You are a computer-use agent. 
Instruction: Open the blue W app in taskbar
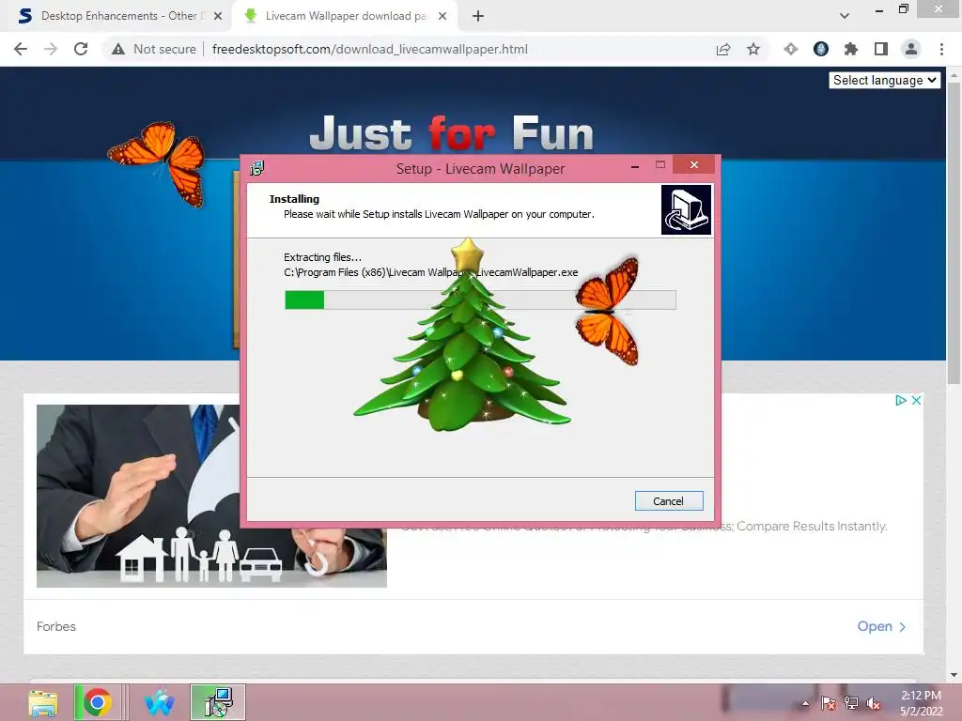pyautogui.click(x=160, y=702)
